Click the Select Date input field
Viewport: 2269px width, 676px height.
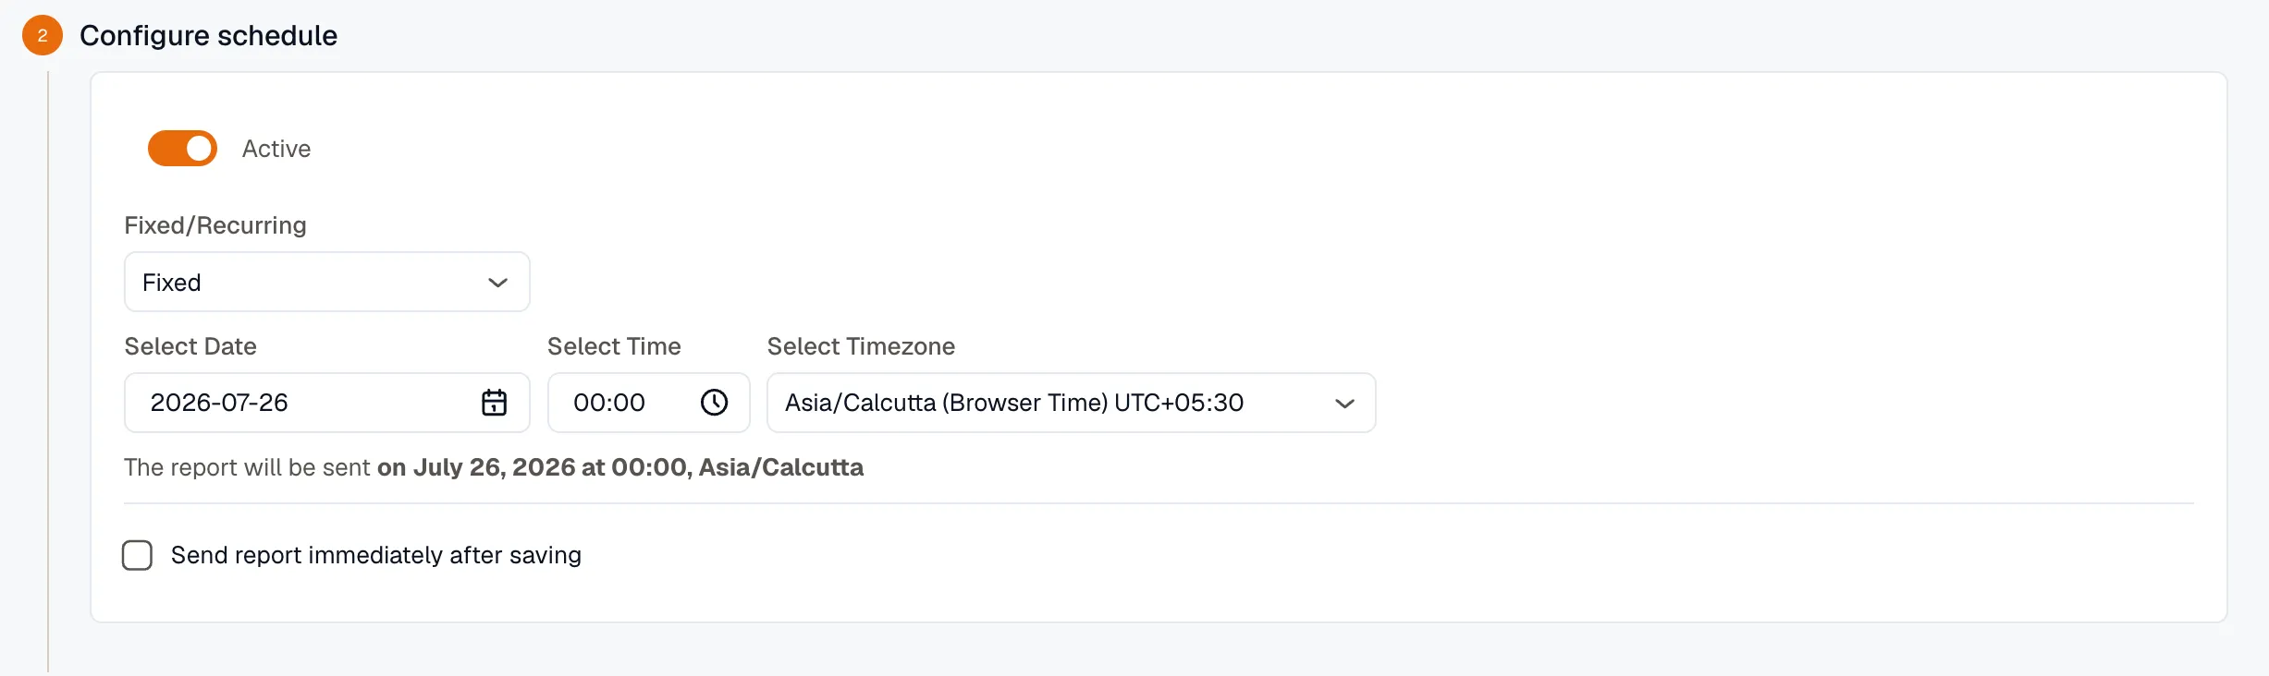pos(327,403)
